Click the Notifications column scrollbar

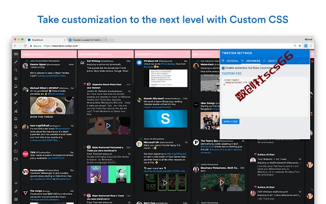(x=133, y=71)
